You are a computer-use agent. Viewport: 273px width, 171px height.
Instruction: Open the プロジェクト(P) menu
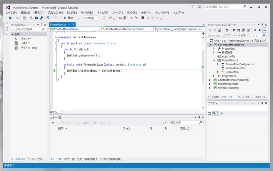(x=55, y=13)
